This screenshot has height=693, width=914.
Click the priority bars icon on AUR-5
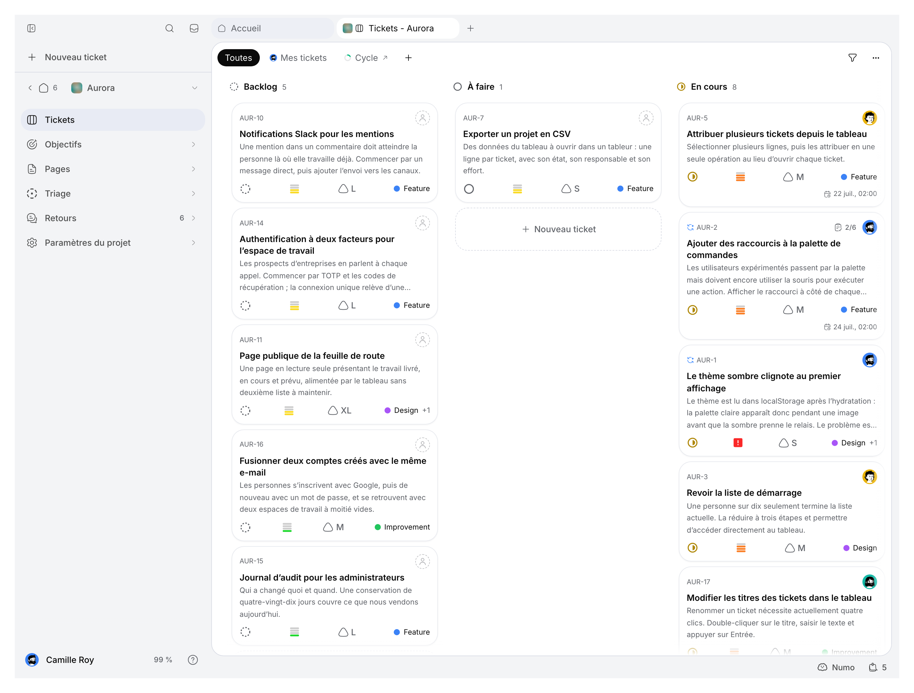[740, 177]
